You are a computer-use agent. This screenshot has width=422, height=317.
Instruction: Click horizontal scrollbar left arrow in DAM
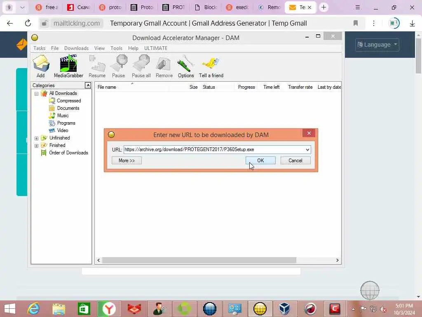click(x=99, y=260)
